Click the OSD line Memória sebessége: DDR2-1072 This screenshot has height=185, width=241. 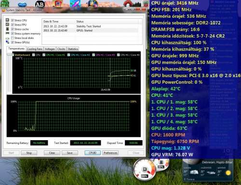point(186,23)
